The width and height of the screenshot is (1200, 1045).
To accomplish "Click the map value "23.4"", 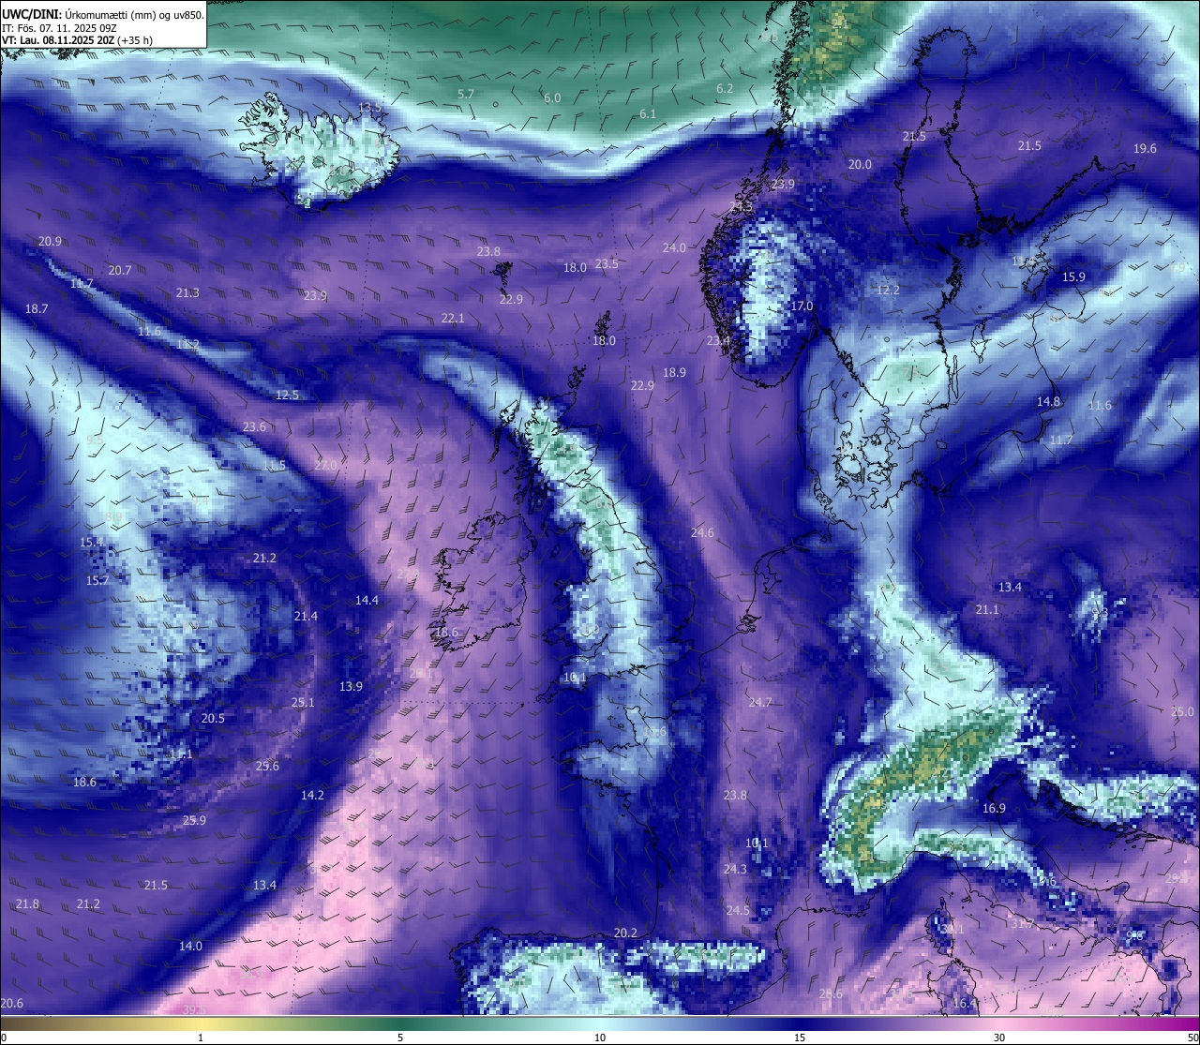I will (718, 340).
